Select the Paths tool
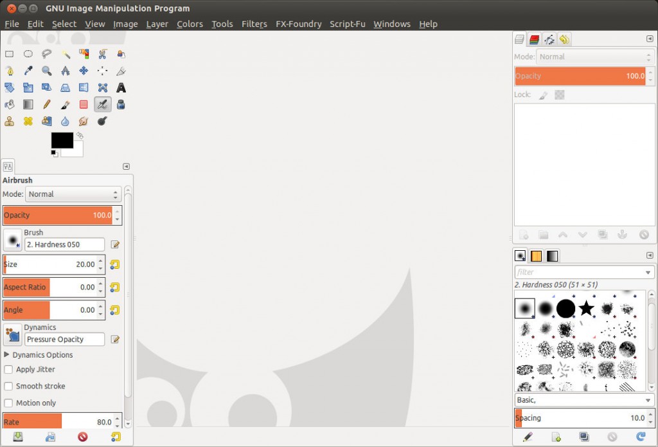 pyautogui.click(x=9, y=71)
